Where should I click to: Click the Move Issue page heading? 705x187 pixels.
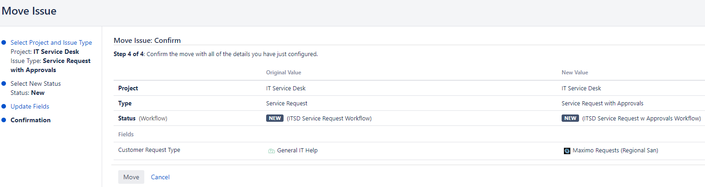(x=29, y=11)
